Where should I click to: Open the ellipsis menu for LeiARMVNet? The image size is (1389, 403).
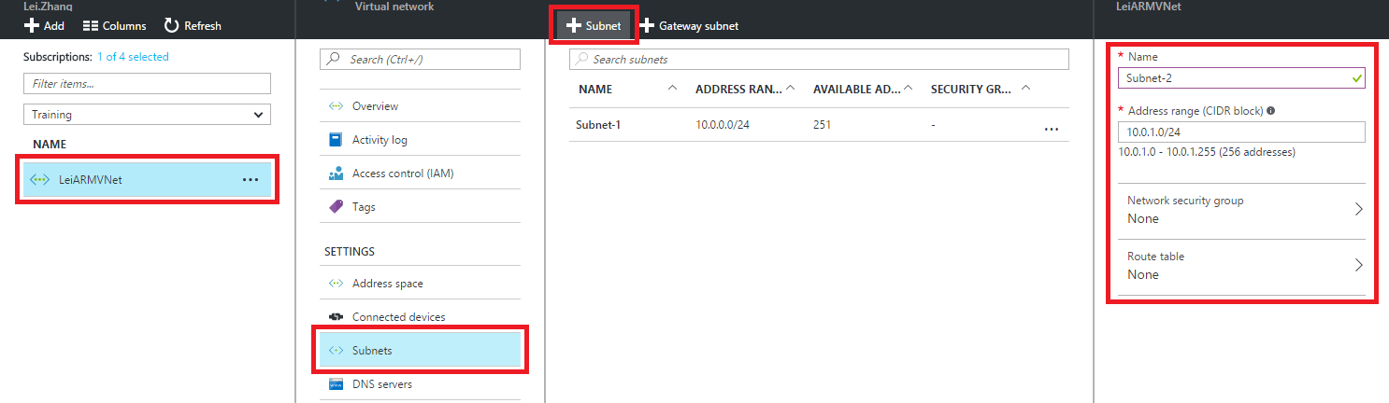pos(251,180)
